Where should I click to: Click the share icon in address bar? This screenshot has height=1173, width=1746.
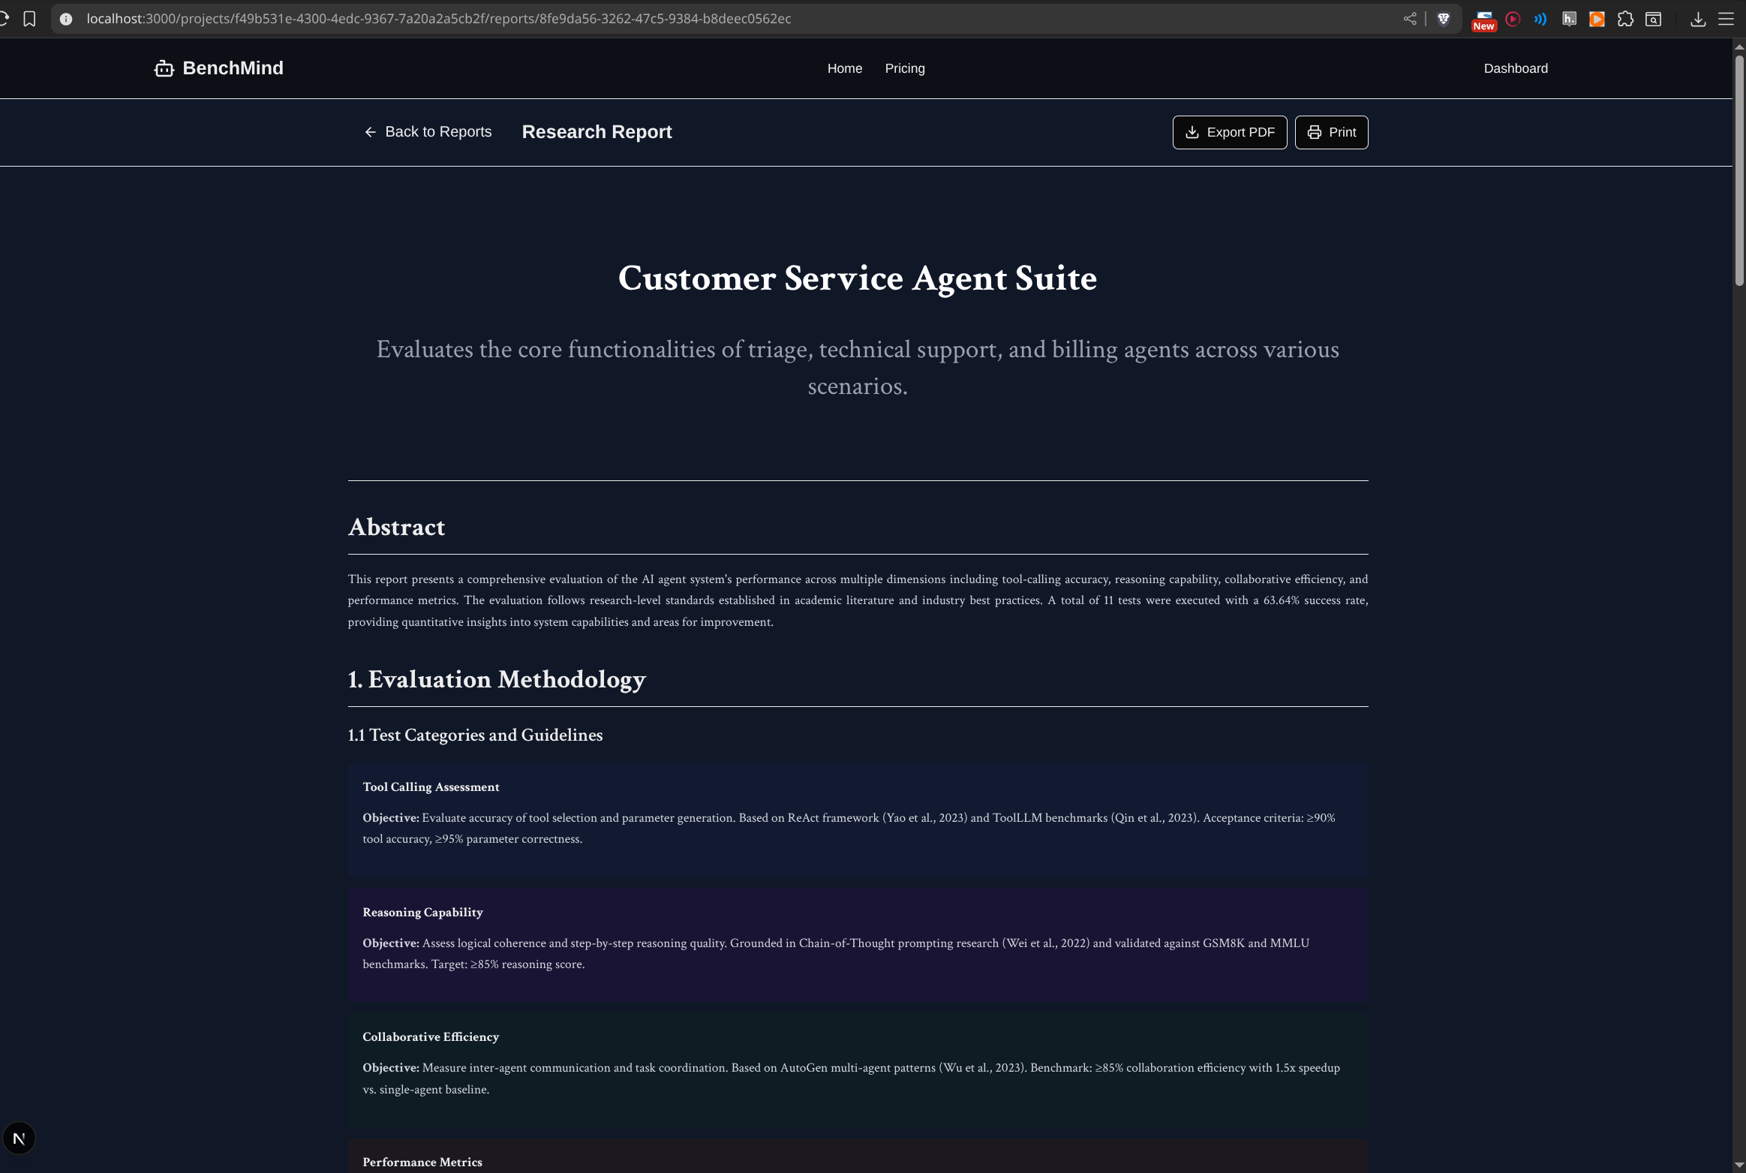(1410, 19)
